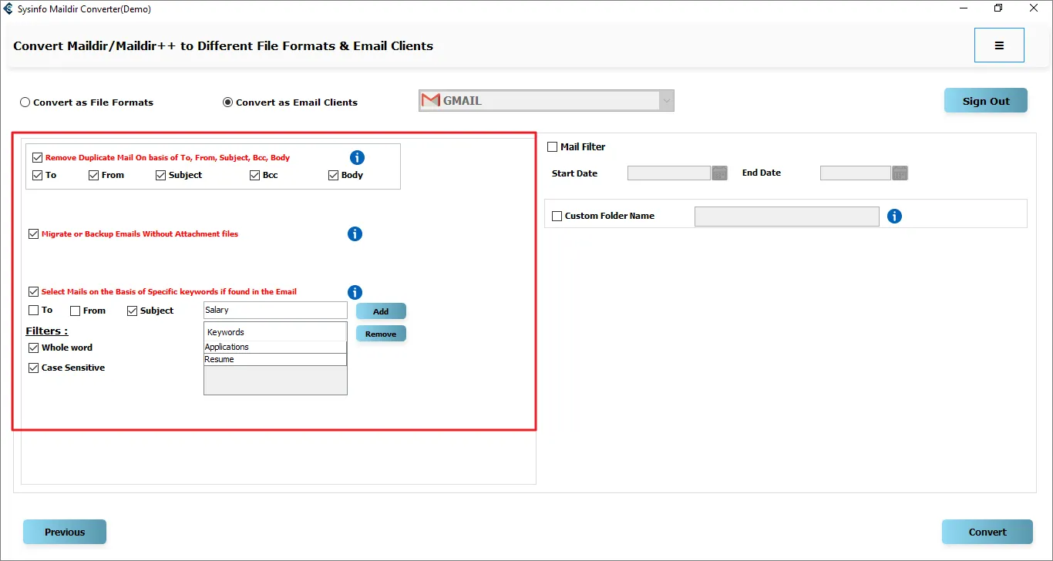Viewport: 1053px width, 561px height.
Task: Click the Sysinfo app logo in title bar
Action: 8,9
